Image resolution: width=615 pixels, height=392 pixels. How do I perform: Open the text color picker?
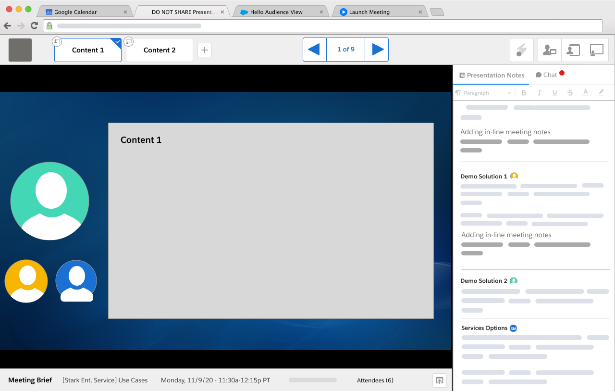(x=585, y=93)
